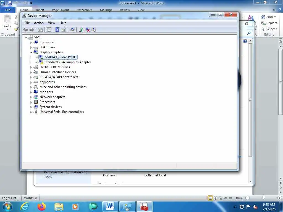Viewport: 283px width, 212px height.
Task: Expand the DVD/CD-ROM drives node
Action: pos(31,67)
